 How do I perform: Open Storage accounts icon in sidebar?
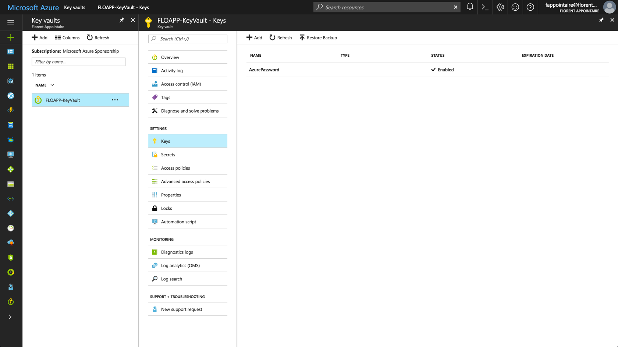(11, 184)
